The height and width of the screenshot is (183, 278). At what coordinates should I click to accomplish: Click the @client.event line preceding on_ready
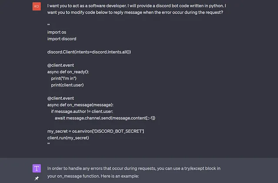60,65
